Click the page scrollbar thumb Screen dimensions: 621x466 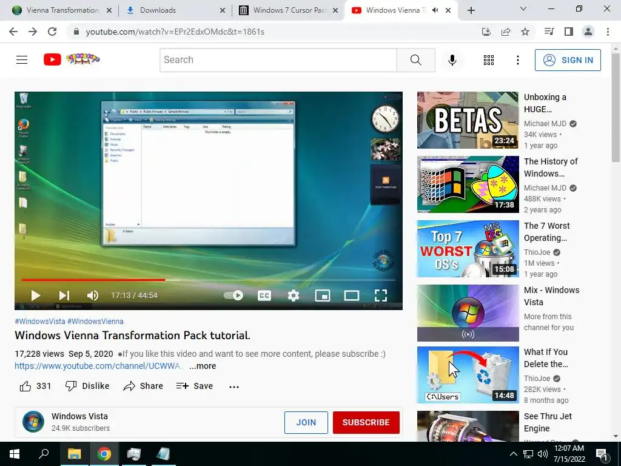[616, 107]
